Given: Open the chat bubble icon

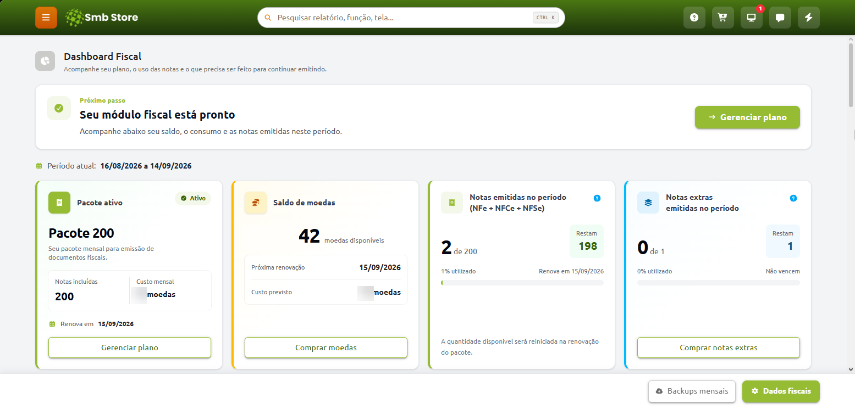Looking at the screenshot, I should point(780,18).
